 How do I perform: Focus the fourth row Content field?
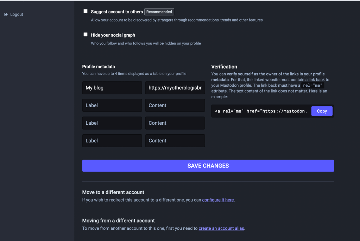click(175, 141)
